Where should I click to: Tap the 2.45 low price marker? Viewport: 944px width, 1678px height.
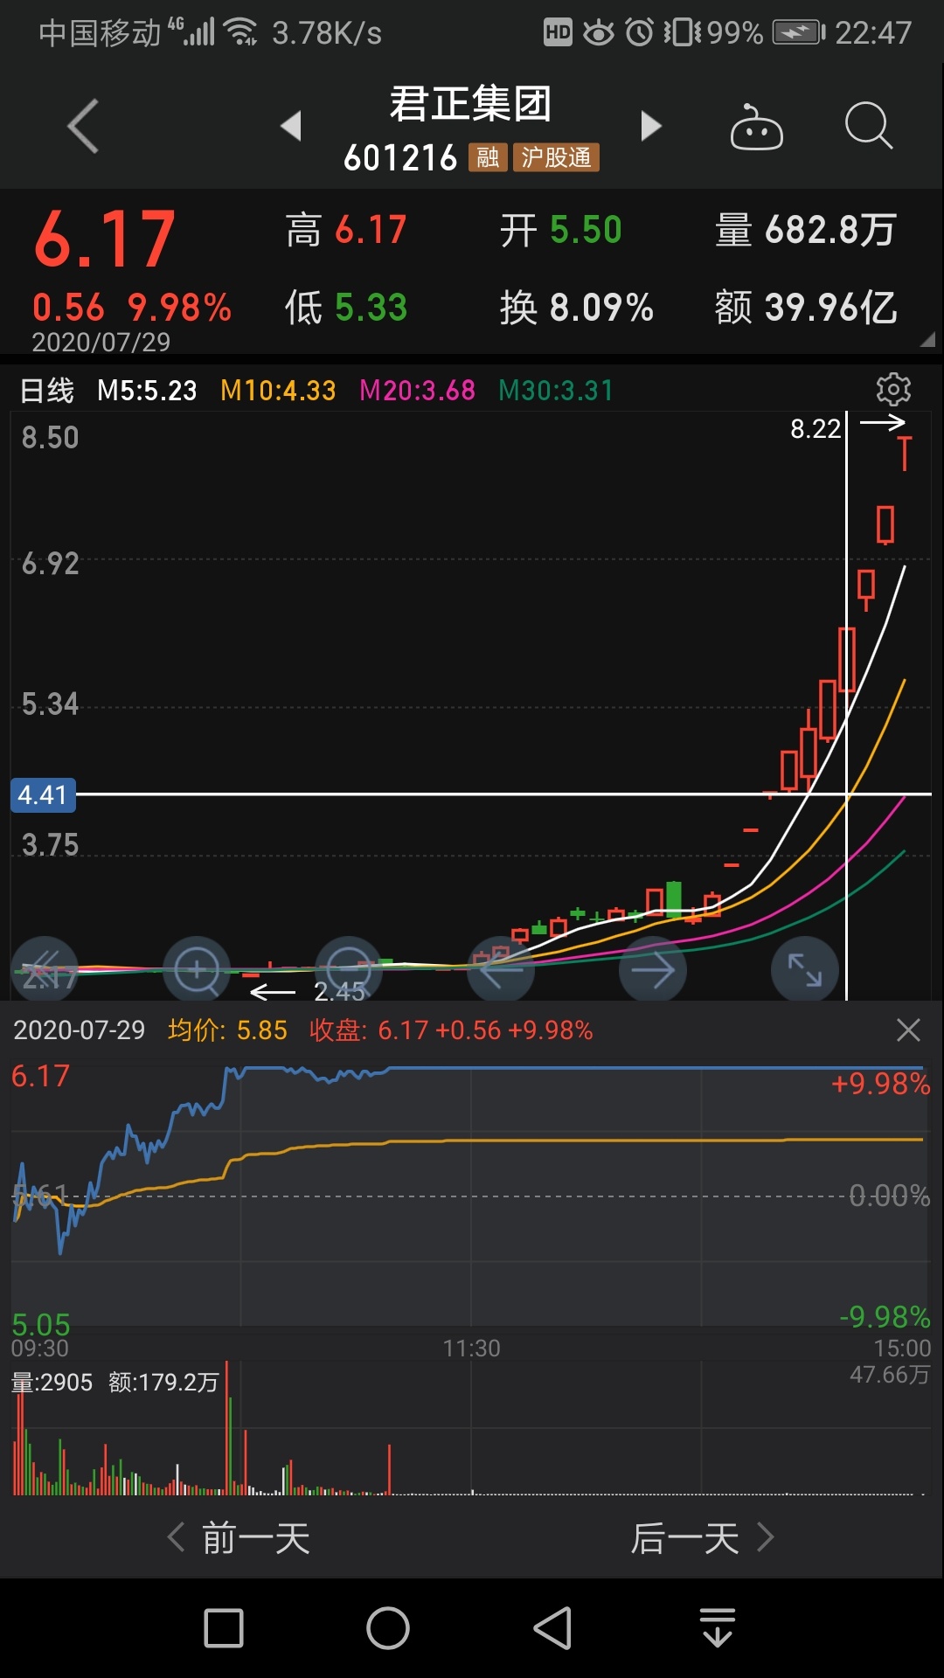coord(339,991)
